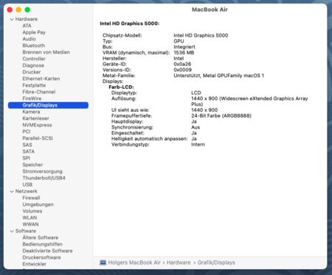Open the Parallel-SCSI entry
The height and width of the screenshot is (275, 332).
click(38, 138)
